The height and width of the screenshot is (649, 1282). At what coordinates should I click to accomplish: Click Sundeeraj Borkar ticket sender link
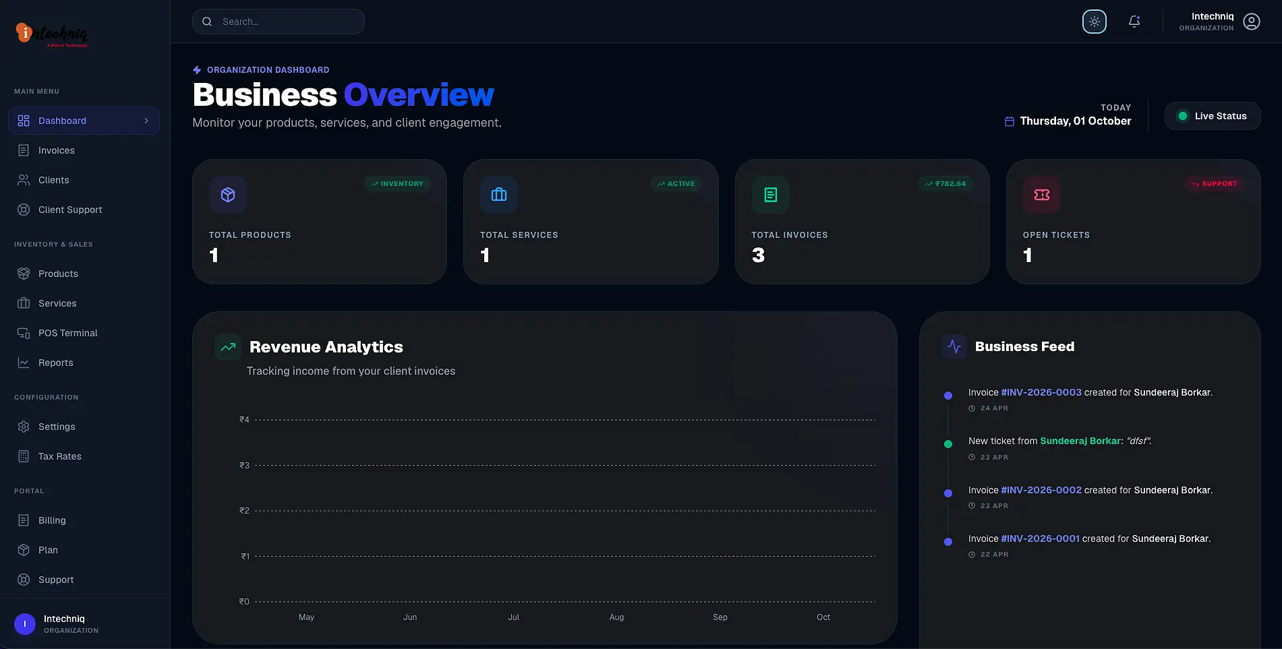[1080, 441]
